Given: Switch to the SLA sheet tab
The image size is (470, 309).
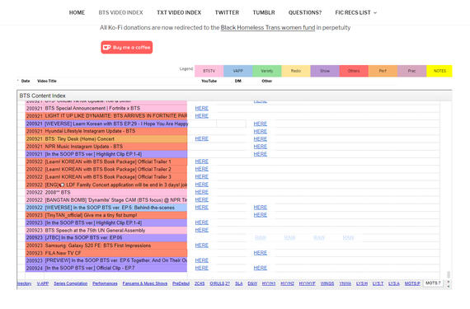Looking at the screenshot, I should (x=239, y=283).
